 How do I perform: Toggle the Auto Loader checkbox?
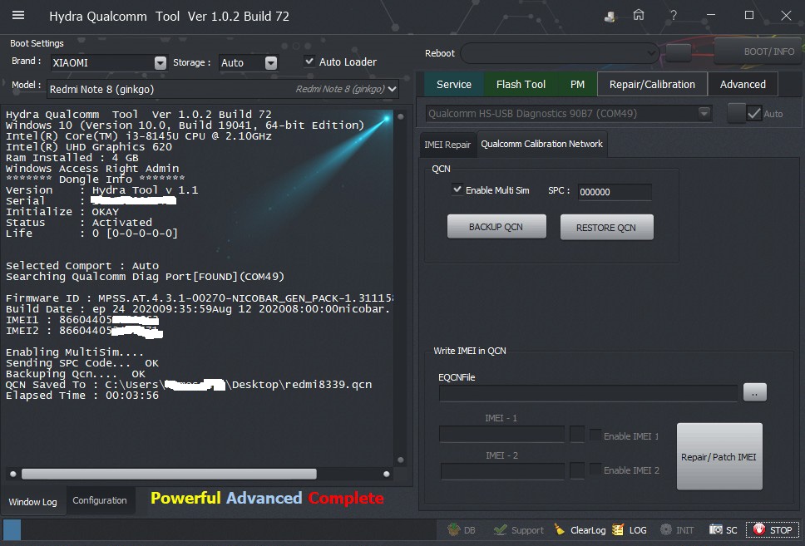pos(309,61)
